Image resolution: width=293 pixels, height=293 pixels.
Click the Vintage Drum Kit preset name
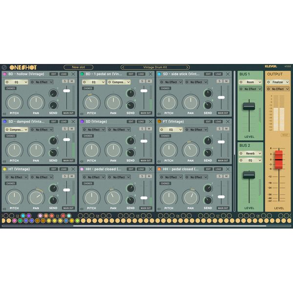coord(155,67)
